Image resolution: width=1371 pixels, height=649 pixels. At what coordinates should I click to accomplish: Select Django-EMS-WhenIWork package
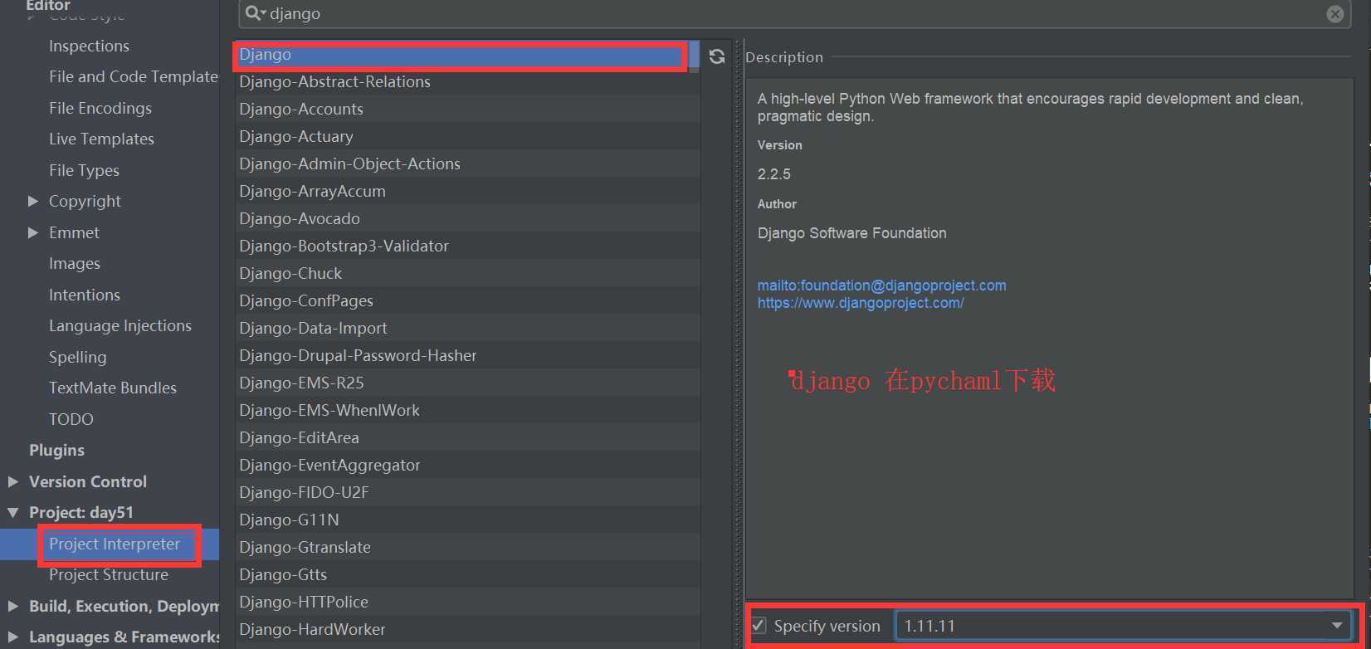[x=467, y=410]
